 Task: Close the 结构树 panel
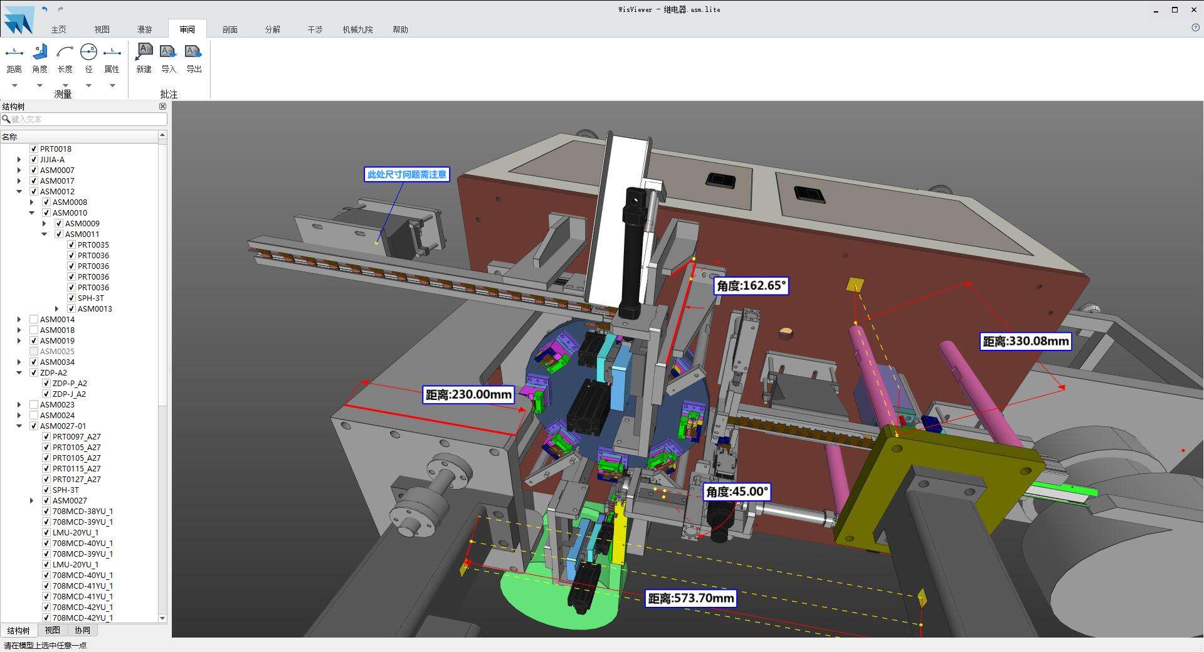tap(162, 107)
